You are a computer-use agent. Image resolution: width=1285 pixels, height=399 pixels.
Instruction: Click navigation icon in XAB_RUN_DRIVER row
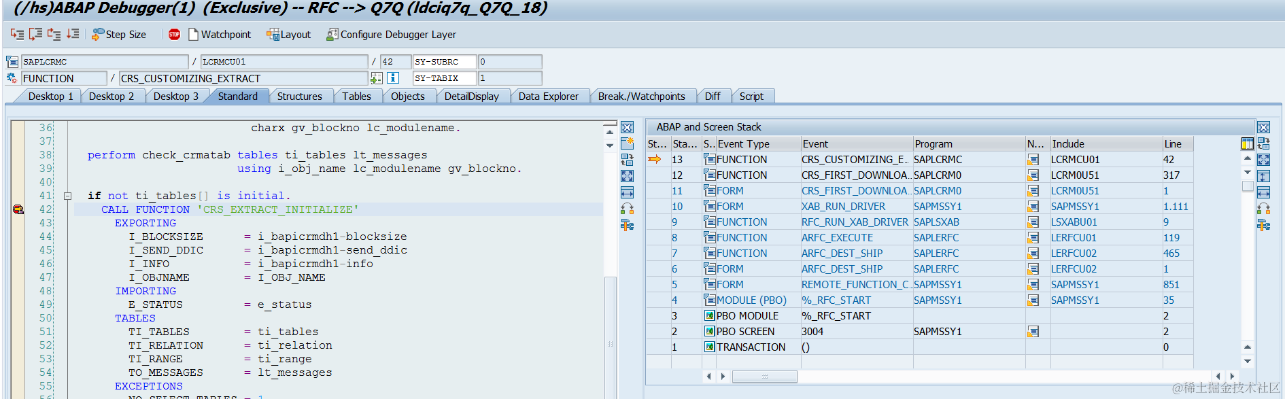1033,206
